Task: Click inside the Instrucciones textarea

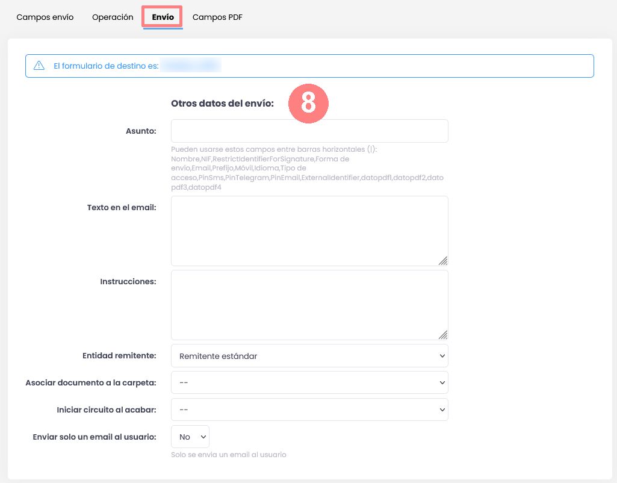Action: pos(309,305)
